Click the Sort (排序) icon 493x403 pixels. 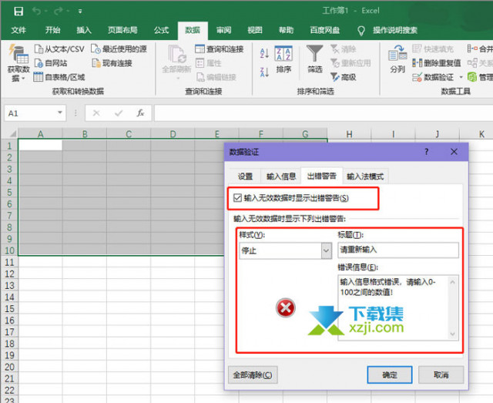click(x=283, y=58)
